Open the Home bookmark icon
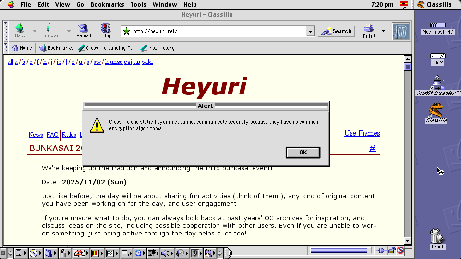This screenshot has height=259, width=461. [22, 48]
